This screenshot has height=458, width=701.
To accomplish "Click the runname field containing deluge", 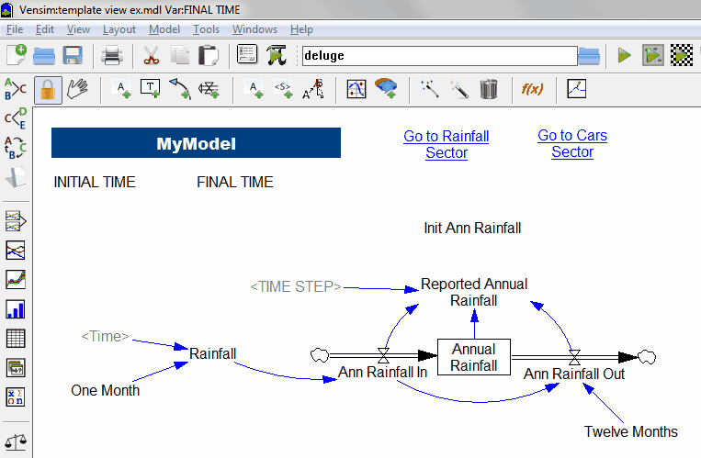I will tap(436, 56).
